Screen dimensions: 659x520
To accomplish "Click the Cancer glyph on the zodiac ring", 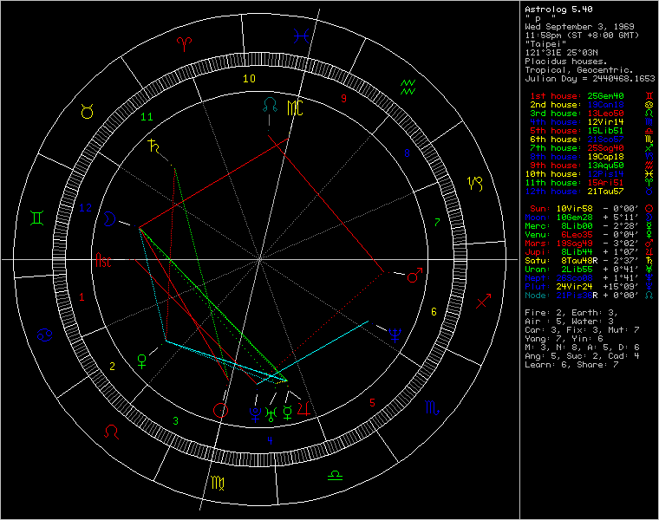I will tap(44, 335).
